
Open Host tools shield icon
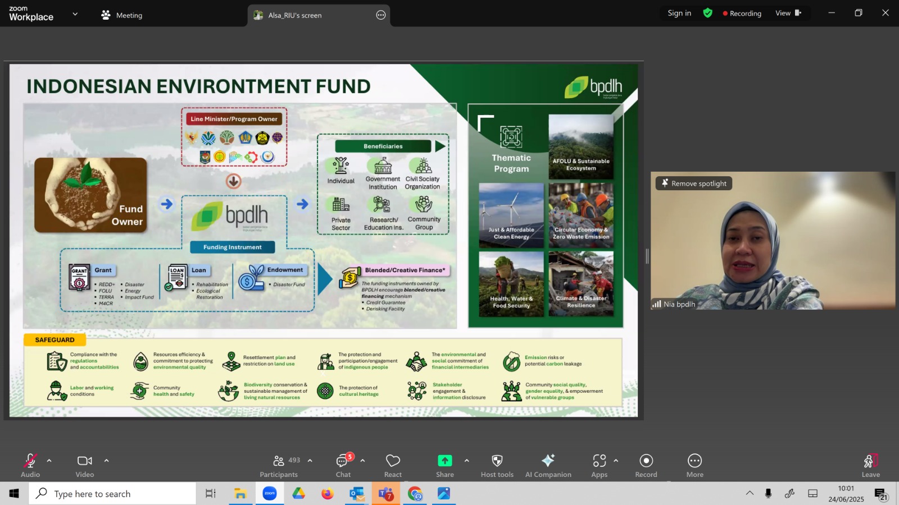[497, 466]
